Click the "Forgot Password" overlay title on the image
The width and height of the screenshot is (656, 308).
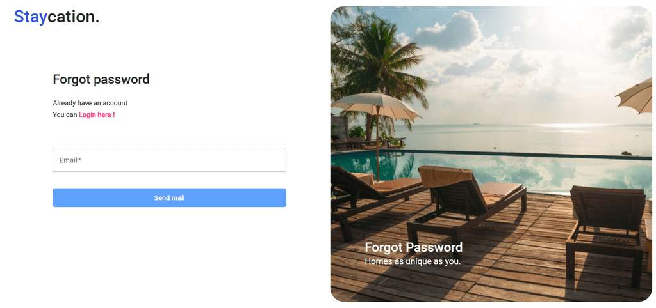coord(413,247)
